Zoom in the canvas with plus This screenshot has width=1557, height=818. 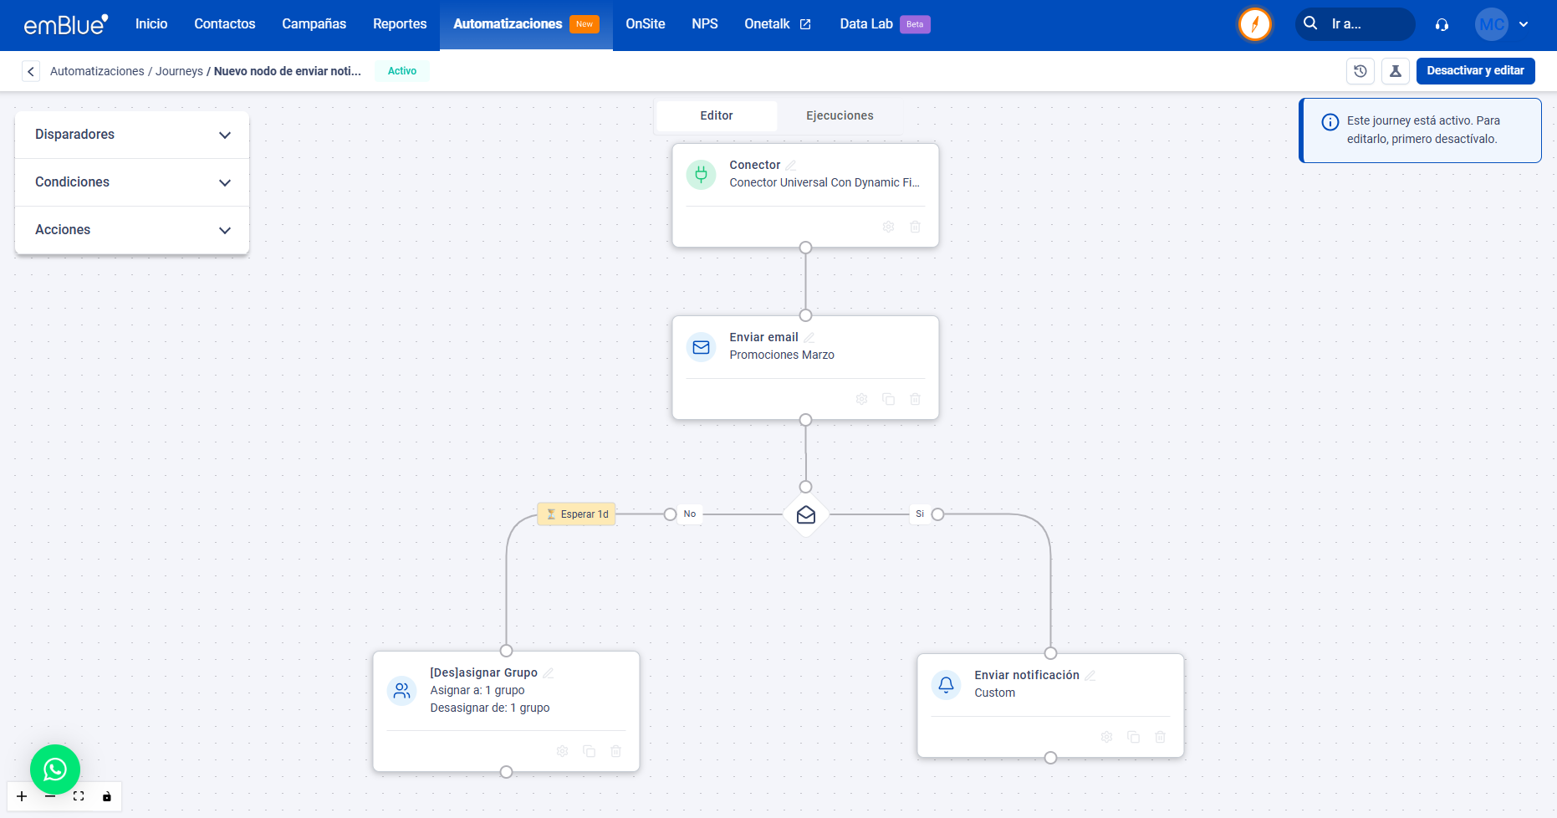pos(22,796)
